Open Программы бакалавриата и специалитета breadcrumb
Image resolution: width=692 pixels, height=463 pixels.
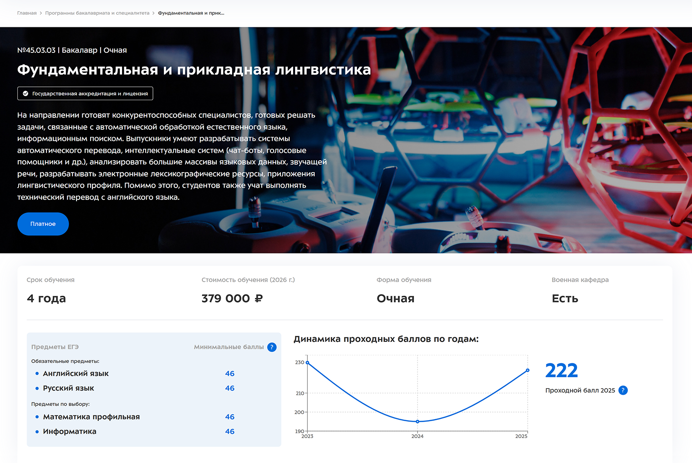pyautogui.click(x=97, y=13)
